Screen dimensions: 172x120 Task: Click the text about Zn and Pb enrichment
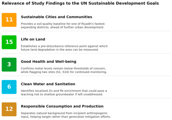64,93
